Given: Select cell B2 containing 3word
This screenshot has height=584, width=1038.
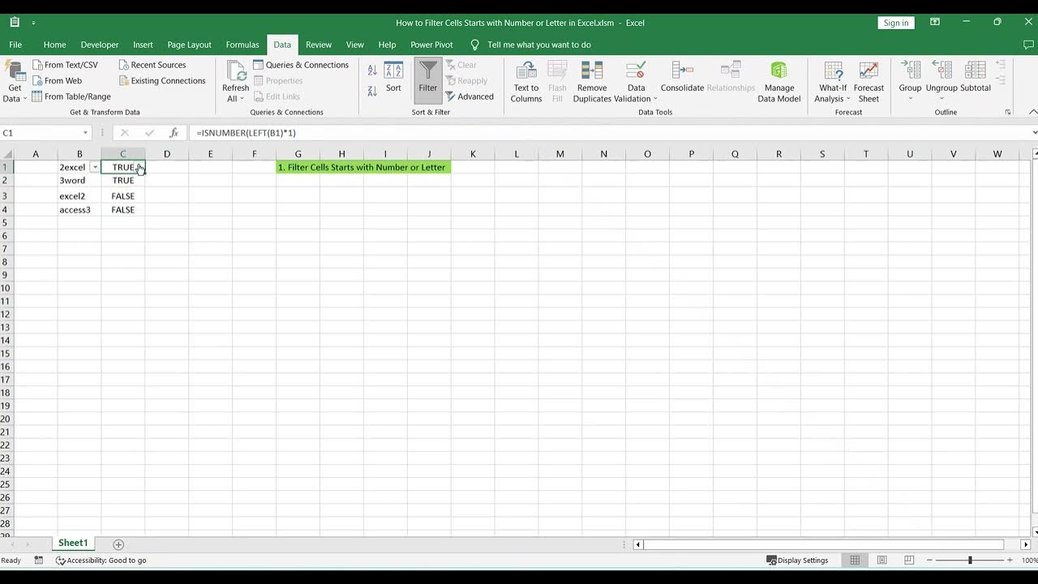Looking at the screenshot, I should click(x=79, y=181).
